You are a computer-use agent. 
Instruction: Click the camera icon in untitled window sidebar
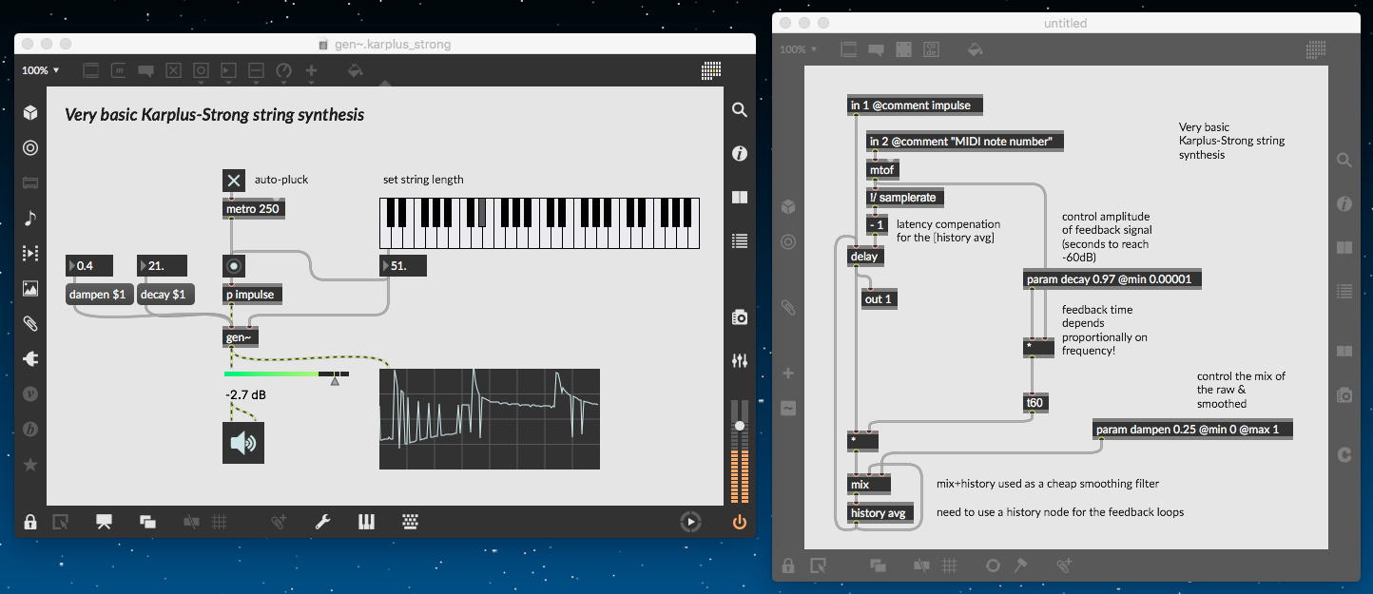(1344, 394)
